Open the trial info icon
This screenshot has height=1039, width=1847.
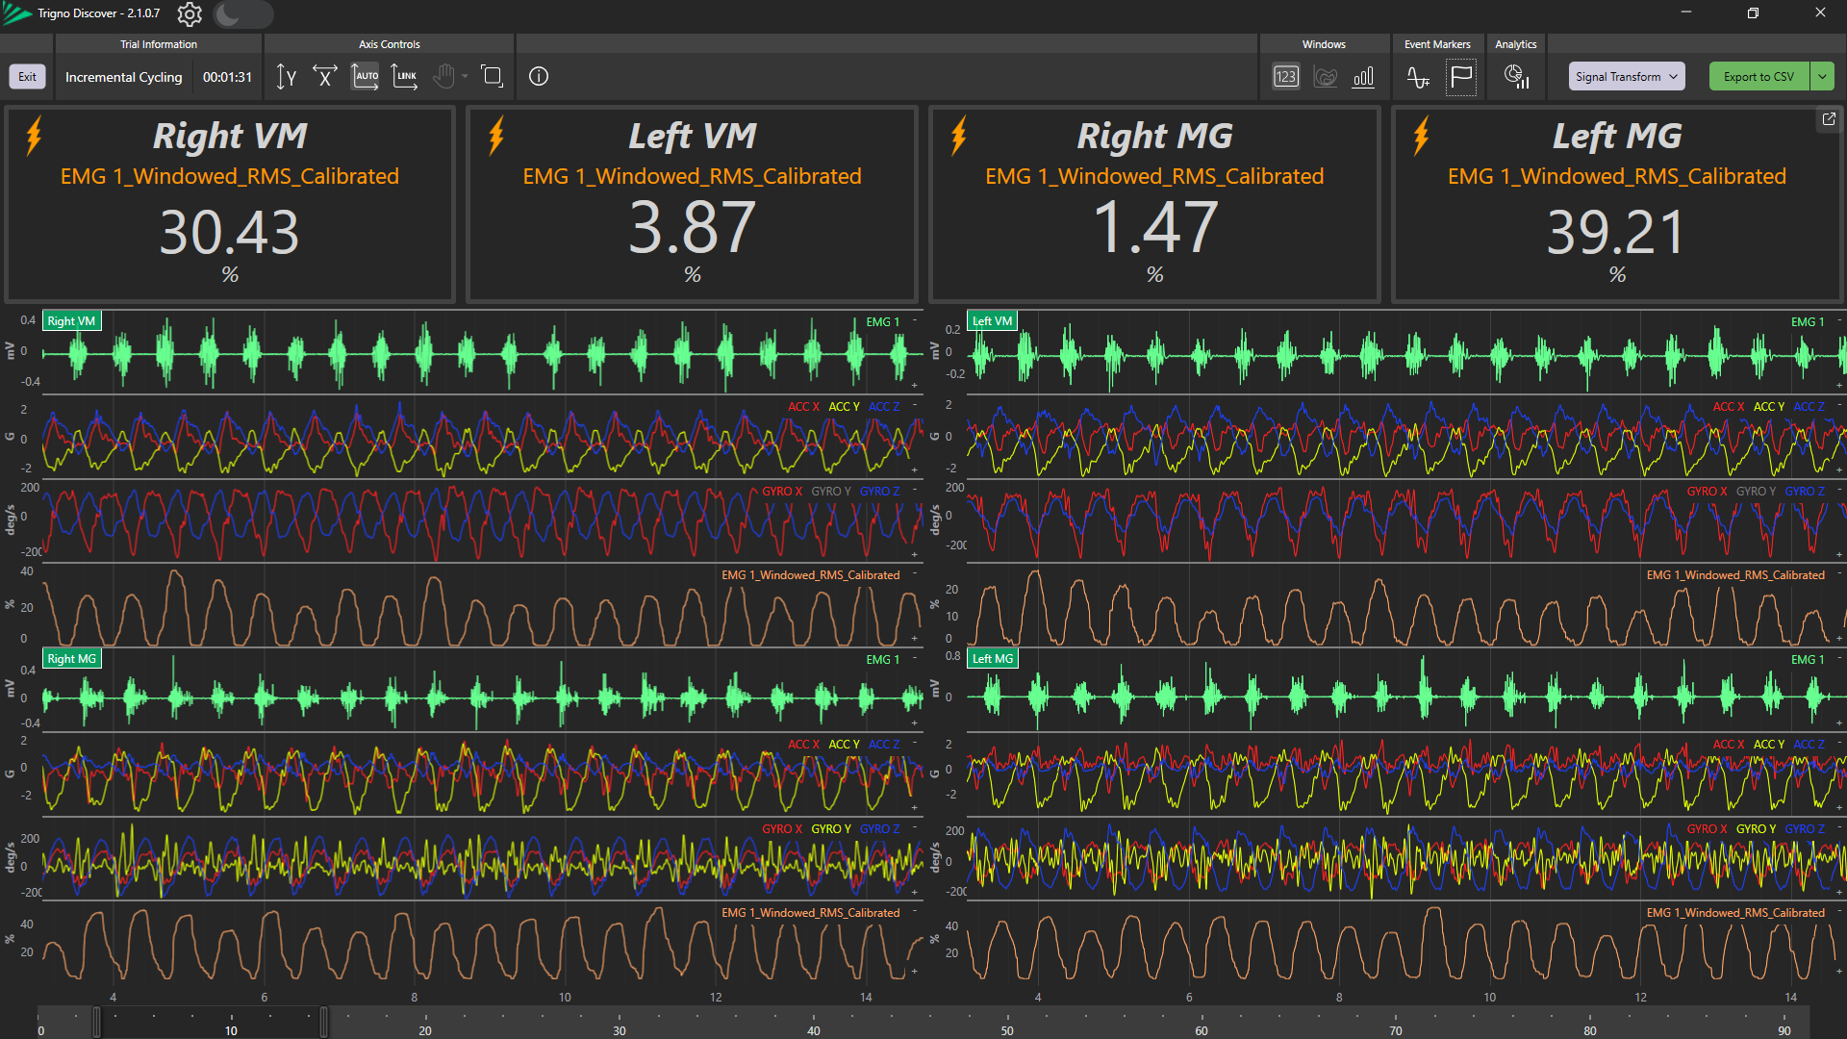(539, 77)
